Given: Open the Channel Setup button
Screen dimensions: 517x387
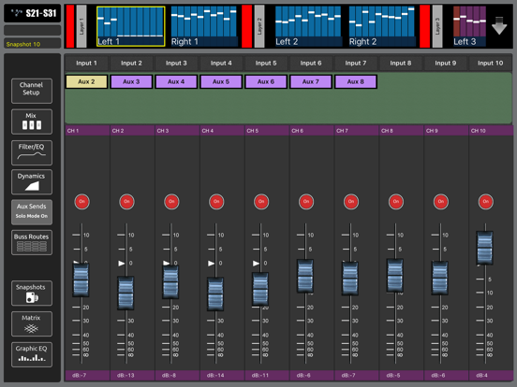Looking at the screenshot, I should [32, 92].
